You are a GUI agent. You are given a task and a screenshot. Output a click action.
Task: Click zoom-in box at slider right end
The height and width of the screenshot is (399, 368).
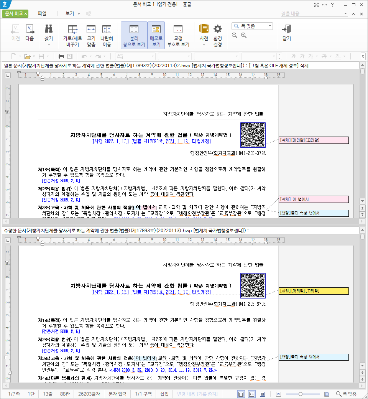tap(327, 394)
